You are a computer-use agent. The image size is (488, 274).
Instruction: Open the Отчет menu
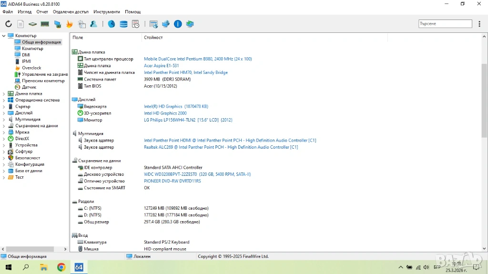click(42, 11)
